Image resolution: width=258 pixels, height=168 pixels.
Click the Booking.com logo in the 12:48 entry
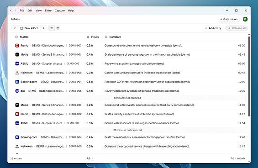(17, 137)
